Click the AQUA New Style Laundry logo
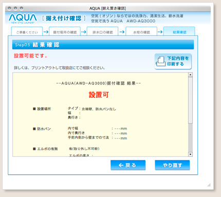 pyautogui.click(x=23, y=19)
